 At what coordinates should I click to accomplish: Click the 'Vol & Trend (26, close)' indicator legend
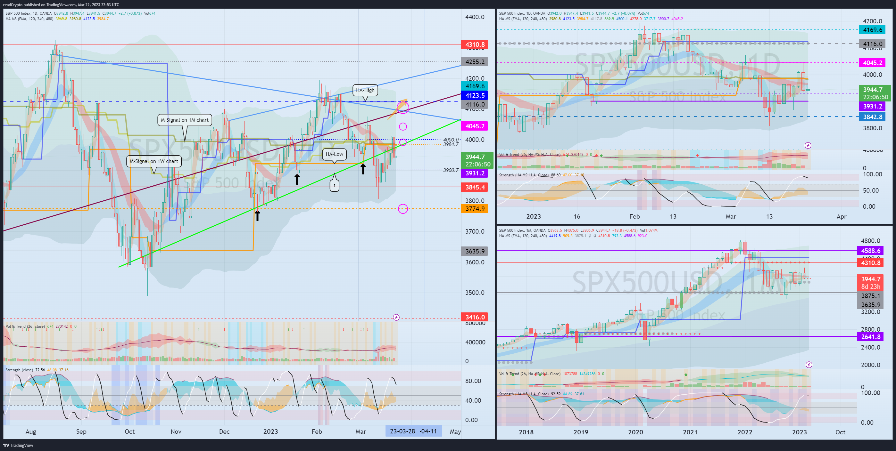25,326
